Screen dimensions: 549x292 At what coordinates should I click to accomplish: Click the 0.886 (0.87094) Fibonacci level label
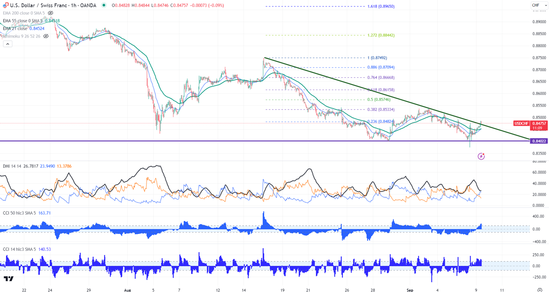coord(381,68)
